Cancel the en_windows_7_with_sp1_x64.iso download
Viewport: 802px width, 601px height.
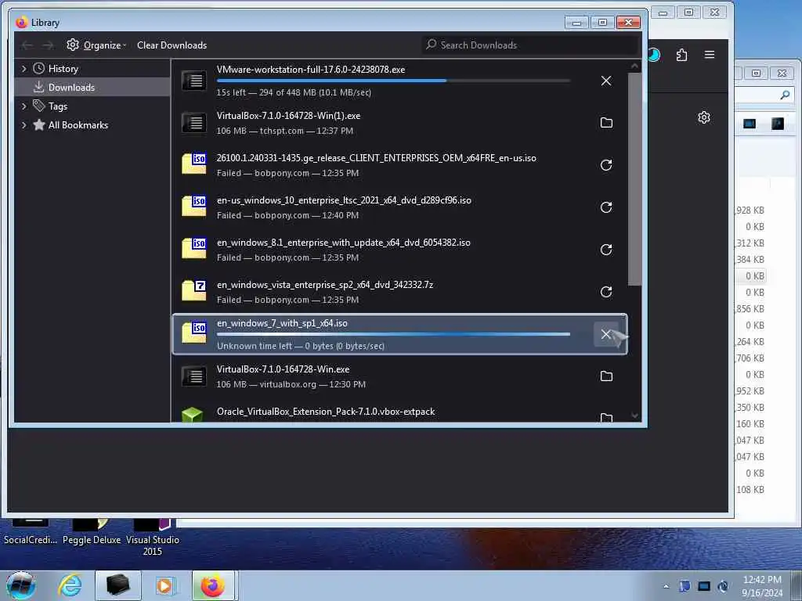pyautogui.click(x=606, y=334)
